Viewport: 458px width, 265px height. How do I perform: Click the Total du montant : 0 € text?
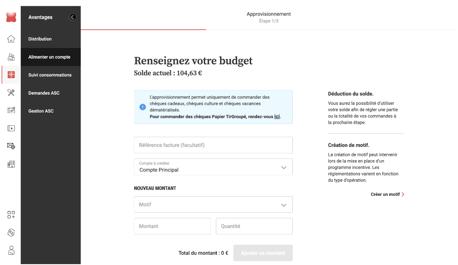(x=203, y=253)
